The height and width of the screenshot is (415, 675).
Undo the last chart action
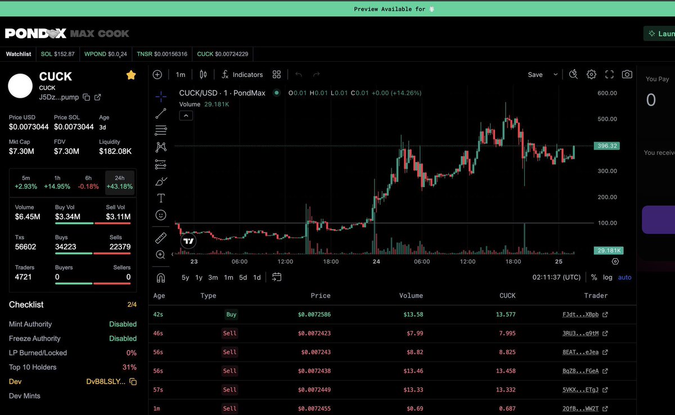[299, 75]
